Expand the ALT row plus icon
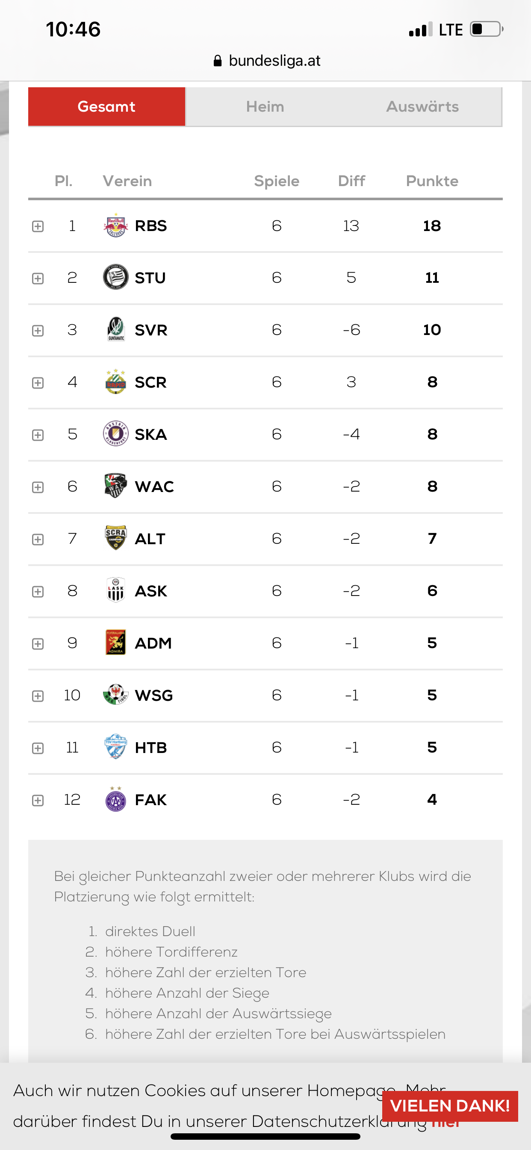Screen dimensions: 531x1150 38,539
